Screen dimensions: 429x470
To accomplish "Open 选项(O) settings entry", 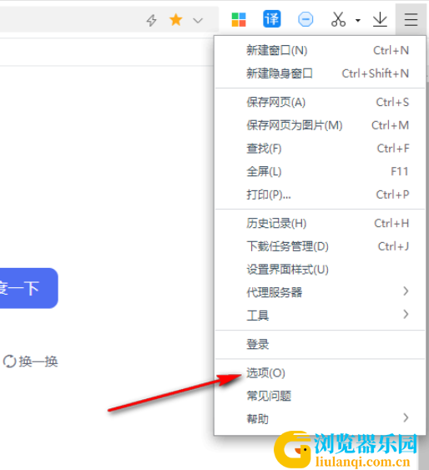I will pos(320,373).
